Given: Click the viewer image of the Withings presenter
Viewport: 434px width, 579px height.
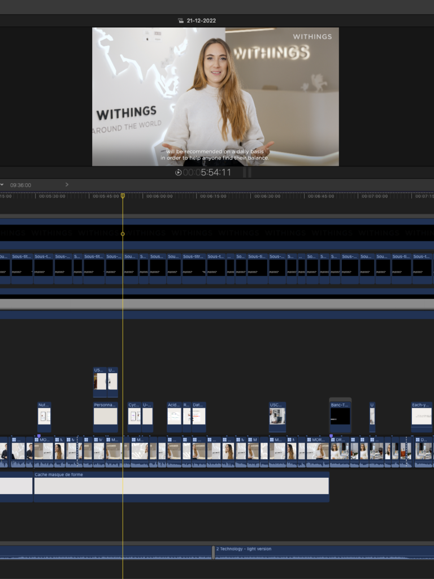Looking at the screenshot, I should click(x=215, y=97).
